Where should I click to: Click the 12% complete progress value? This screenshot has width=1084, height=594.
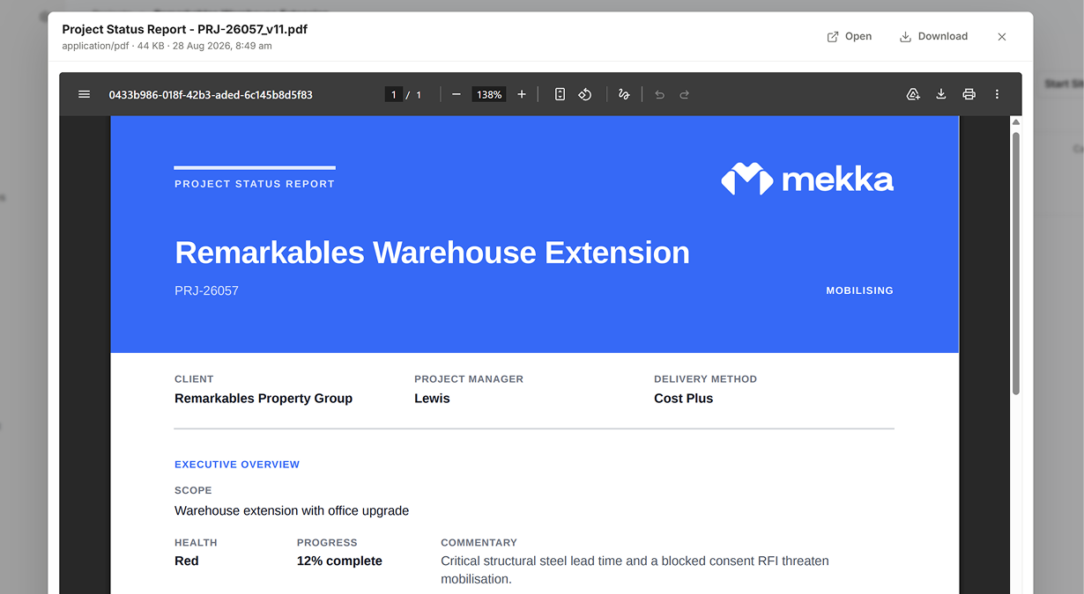point(339,561)
